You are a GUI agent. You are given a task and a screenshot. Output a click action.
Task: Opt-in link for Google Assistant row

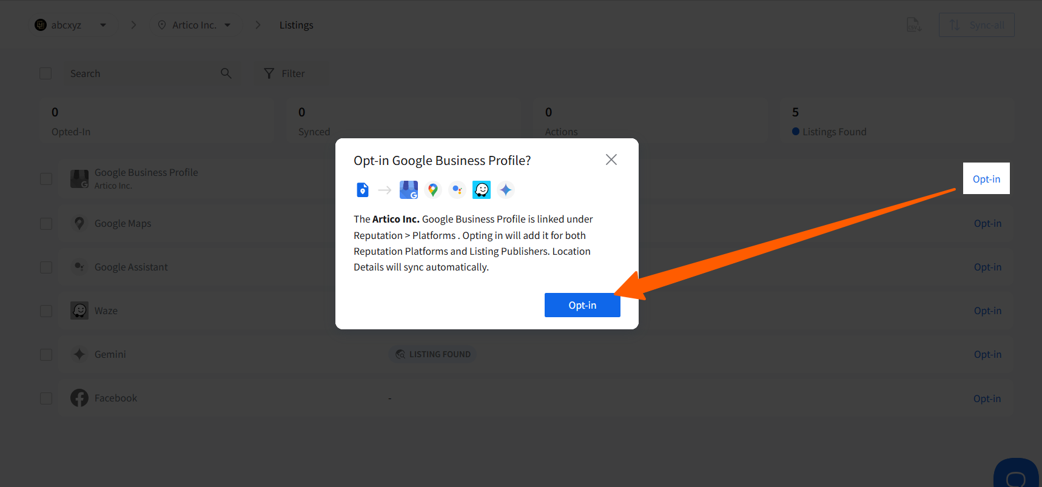click(x=987, y=267)
